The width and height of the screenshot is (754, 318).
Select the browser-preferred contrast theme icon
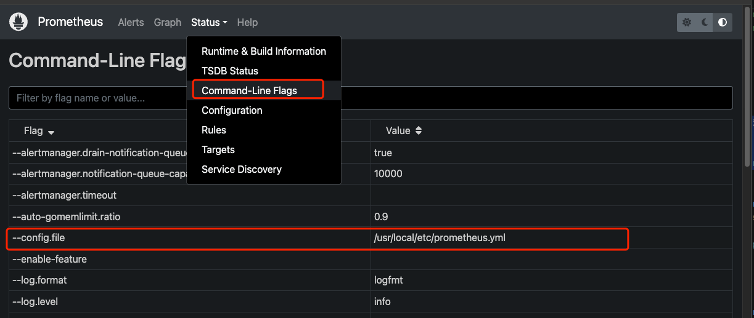(x=723, y=22)
